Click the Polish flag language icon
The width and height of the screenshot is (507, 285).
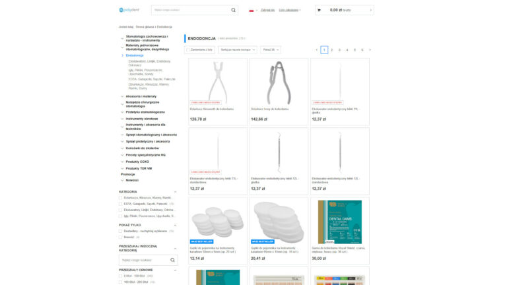pos(252,11)
